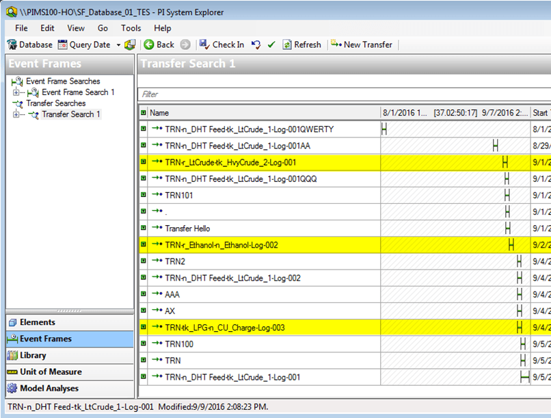551x418 pixels.
Task: Expand the Transfer Search 1 node
Action: coord(15,113)
